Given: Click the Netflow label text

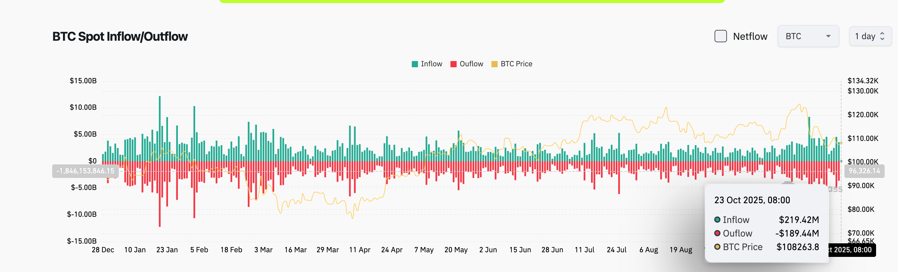Looking at the screenshot, I should (x=750, y=36).
